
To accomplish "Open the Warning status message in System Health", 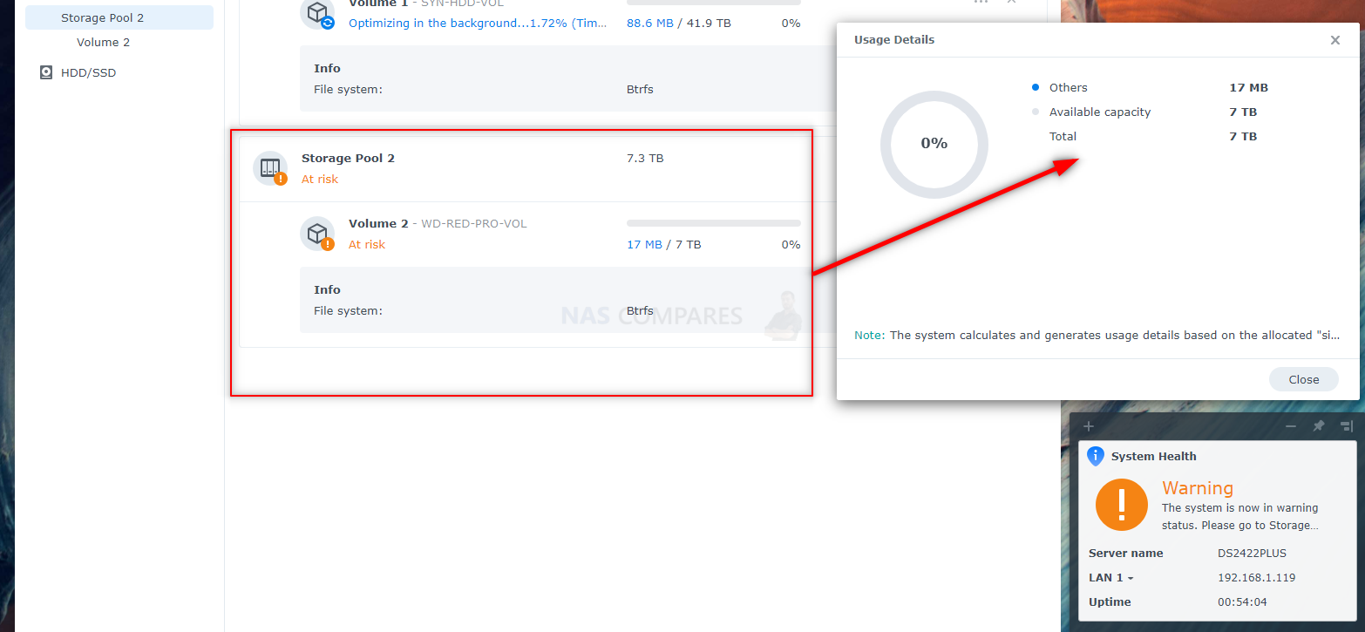I will (1240, 516).
